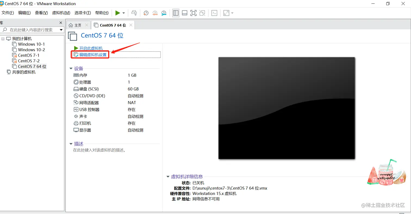
Task: Click the virtual machine screen preview
Action: 287,108
